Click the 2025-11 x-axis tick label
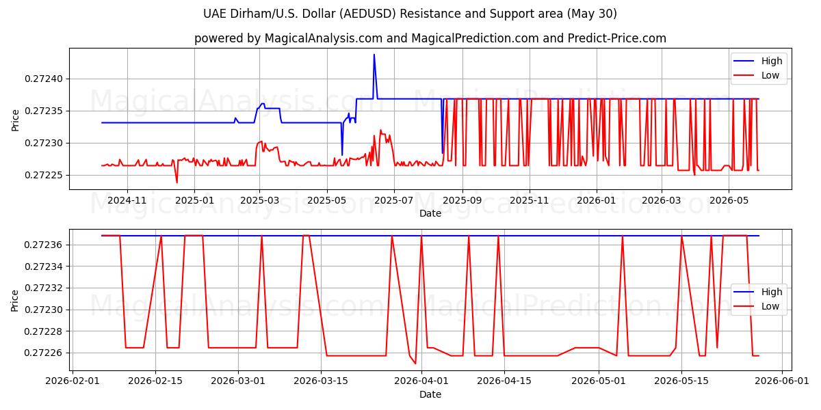 point(529,201)
